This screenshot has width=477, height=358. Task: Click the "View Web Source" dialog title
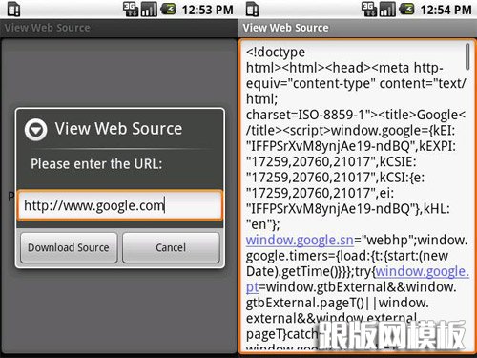coord(118,129)
